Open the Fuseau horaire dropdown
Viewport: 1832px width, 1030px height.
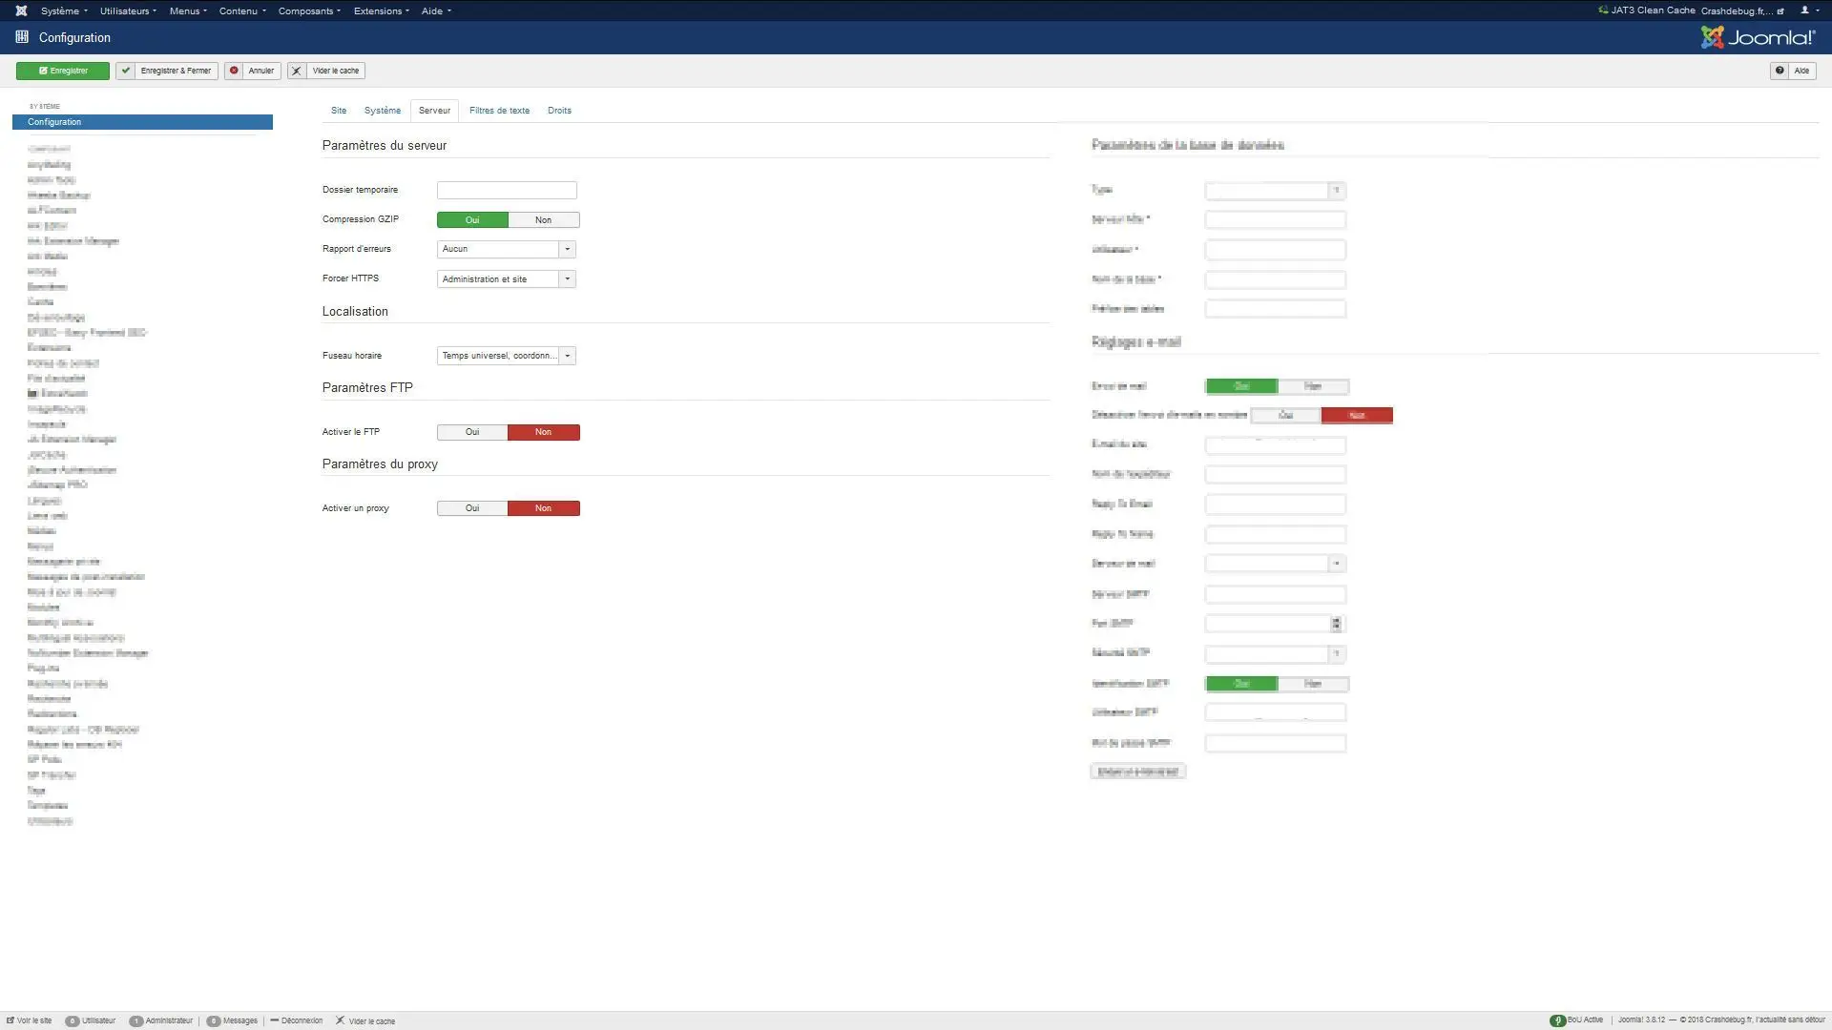pyautogui.click(x=507, y=356)
